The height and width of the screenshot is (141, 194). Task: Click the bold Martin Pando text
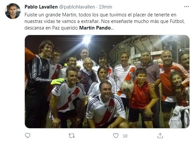95,28
